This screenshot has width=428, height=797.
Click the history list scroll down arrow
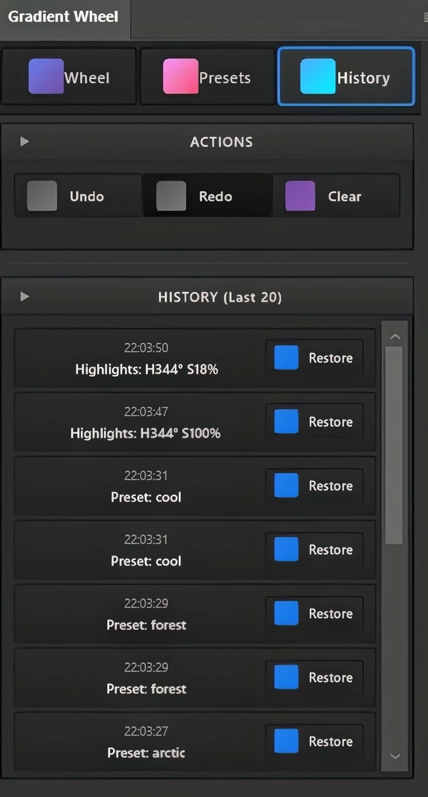coord(395,756)
